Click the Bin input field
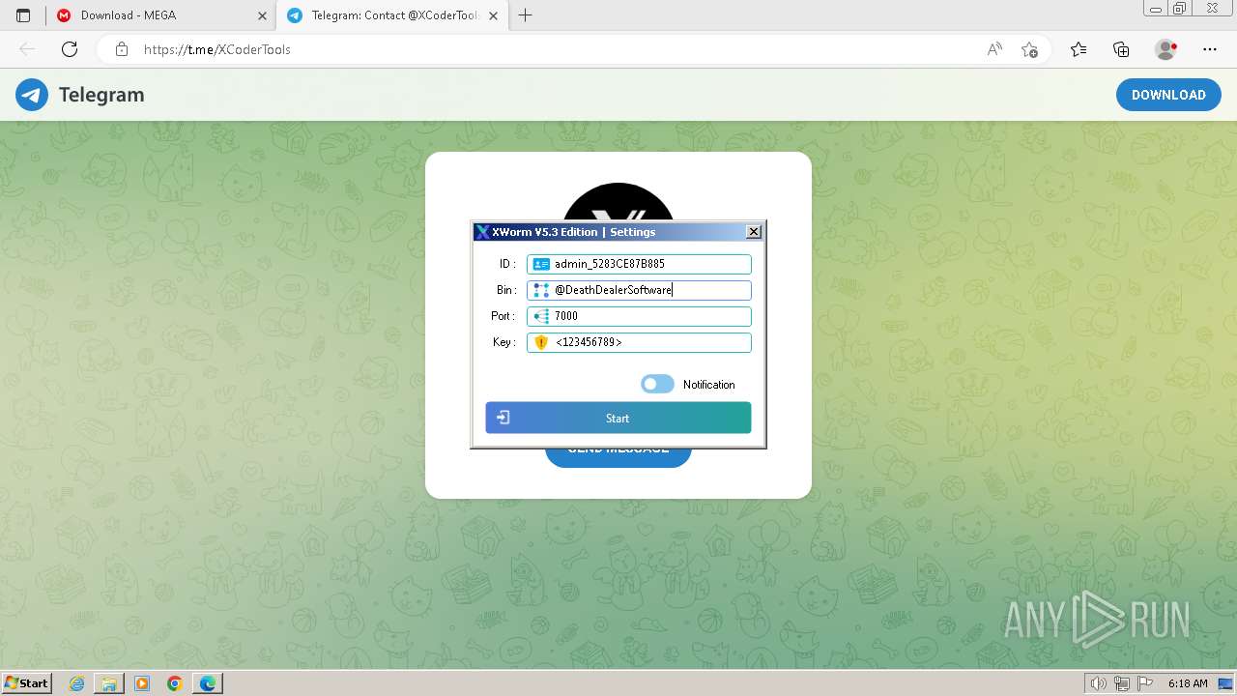Image resolution: width=1237 pixels, height=696 pixels. pos(639,290)
